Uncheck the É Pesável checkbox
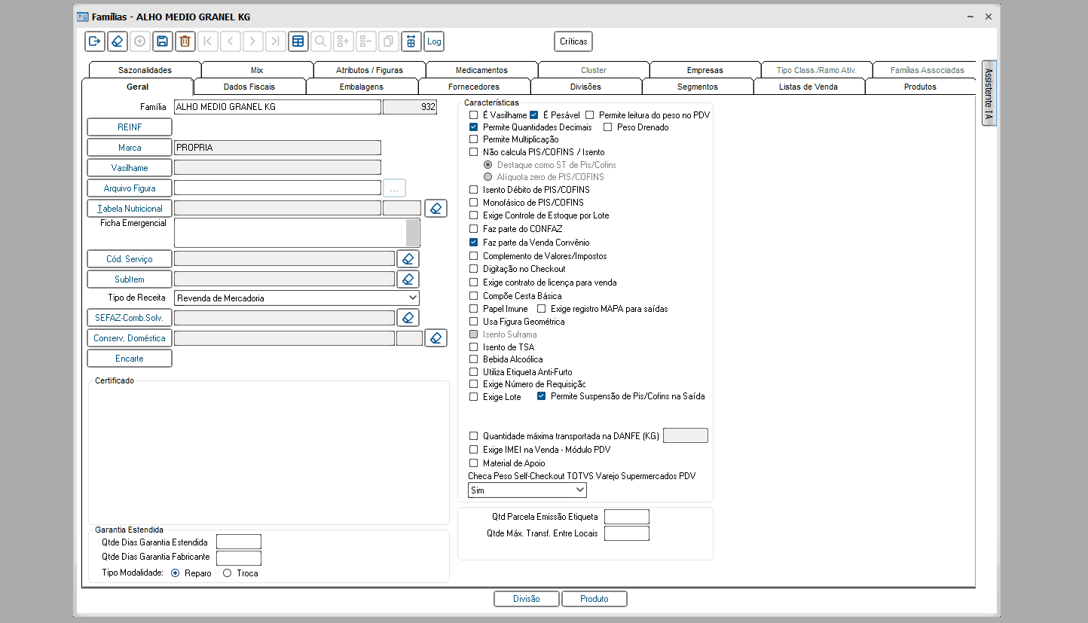This screenshot has height=623, width=1088. pyautogui.click(x=533, y=115)
